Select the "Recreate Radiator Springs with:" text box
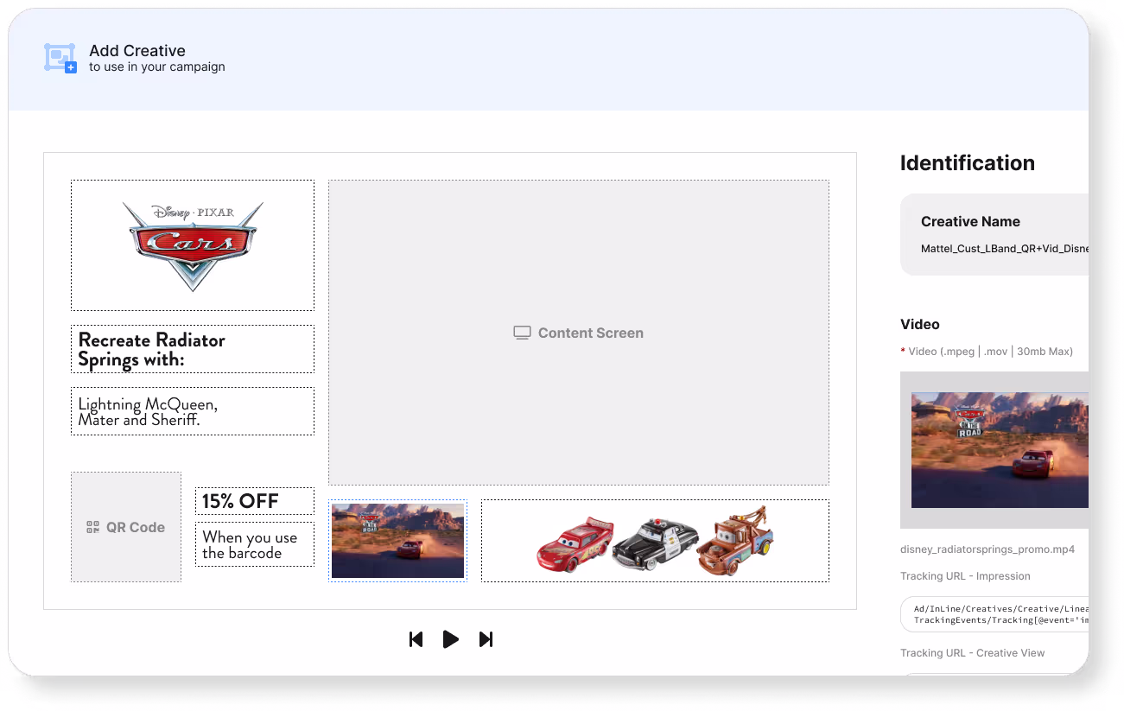The height and width of the screenshot is (711, 1124). coord(193,349)
